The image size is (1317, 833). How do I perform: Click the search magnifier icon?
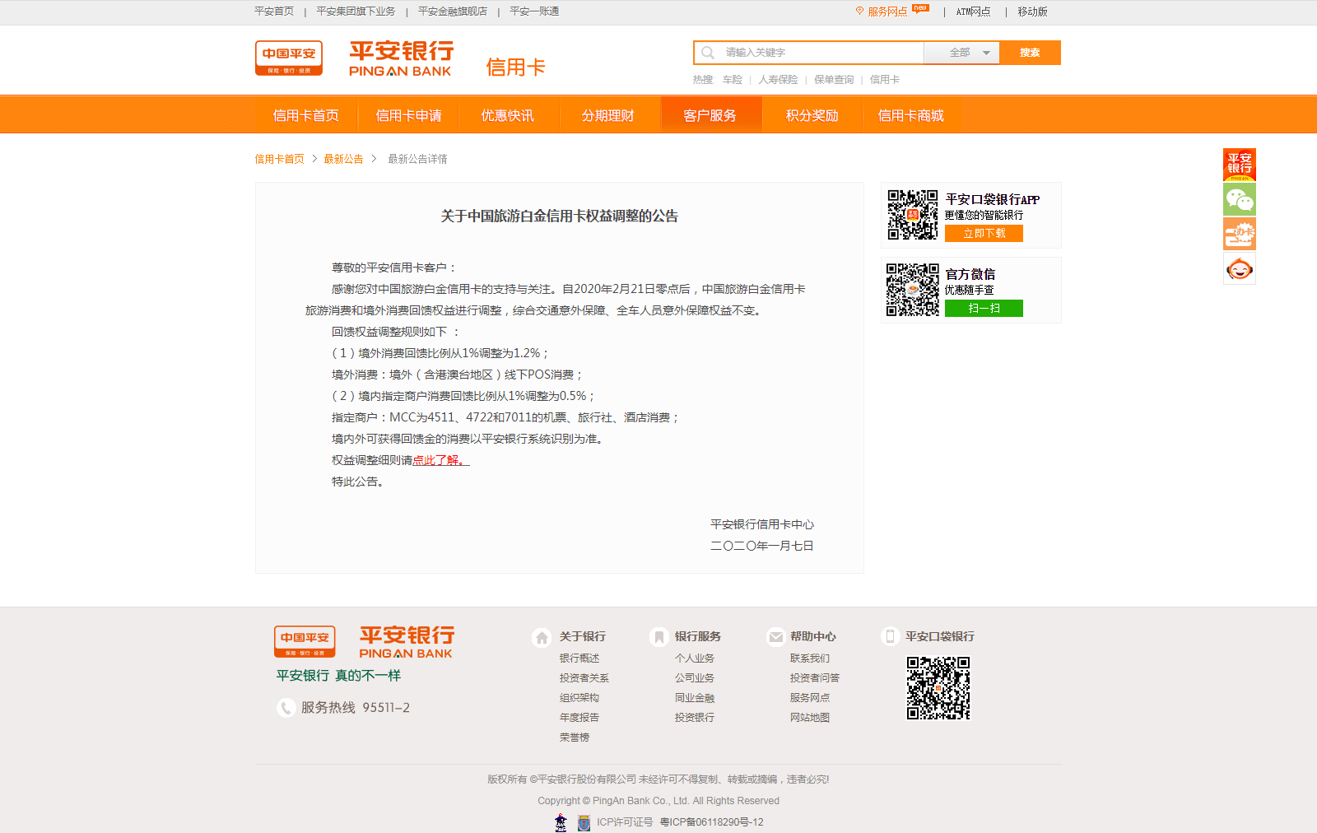pos(707,53)
